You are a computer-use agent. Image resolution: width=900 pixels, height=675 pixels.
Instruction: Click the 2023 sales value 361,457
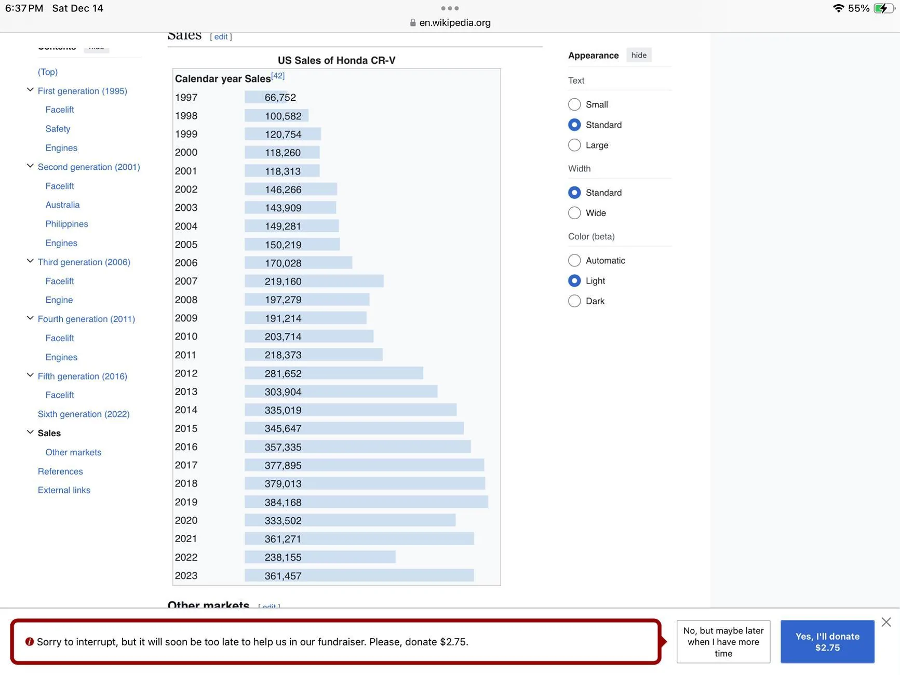283,576
